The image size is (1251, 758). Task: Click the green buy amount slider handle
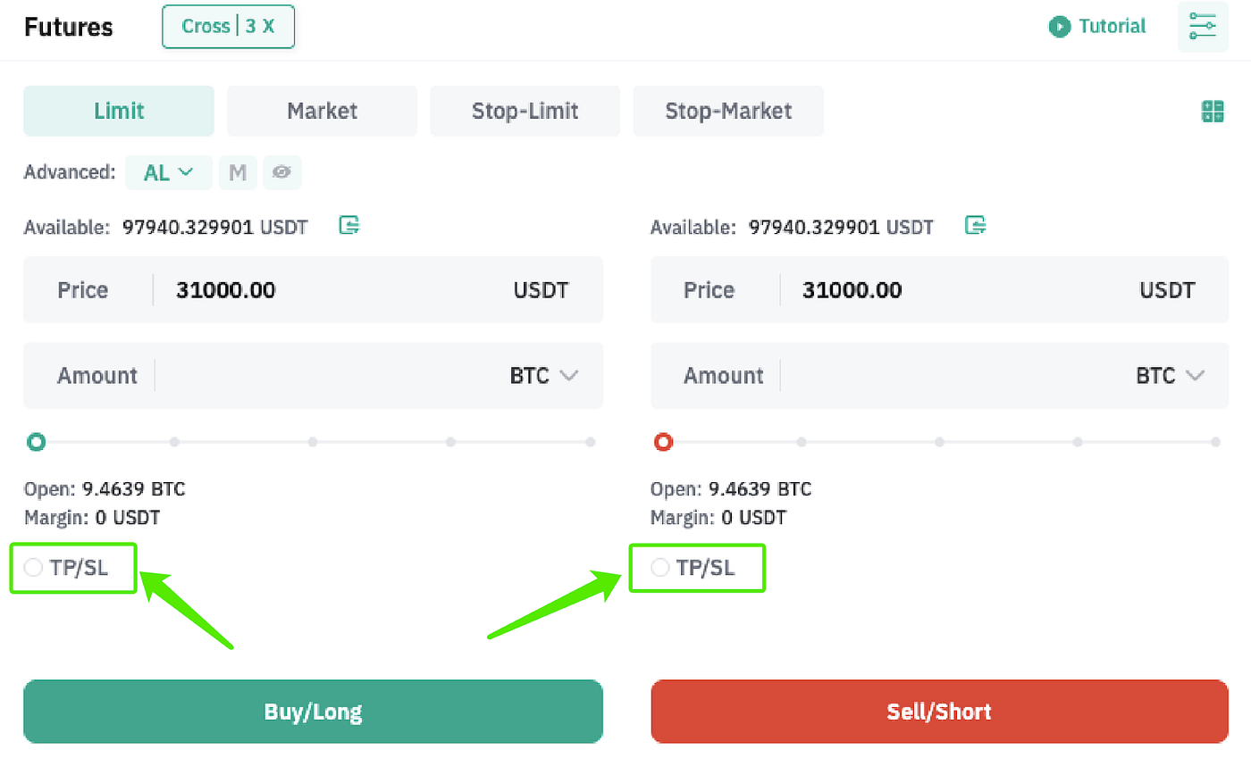click(x=37, y=442)
